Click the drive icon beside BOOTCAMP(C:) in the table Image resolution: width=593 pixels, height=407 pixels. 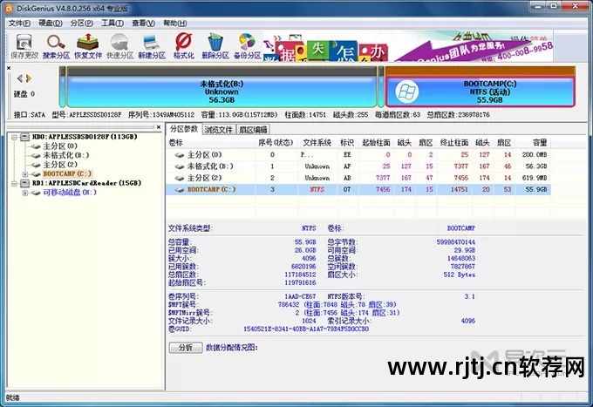tap(180, 190)
